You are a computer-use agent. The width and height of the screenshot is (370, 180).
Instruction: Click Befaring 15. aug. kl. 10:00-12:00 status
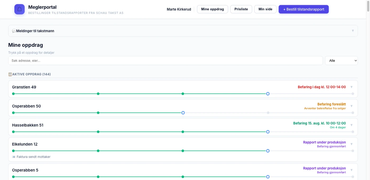pyautogui.click(x=319, y=123)
